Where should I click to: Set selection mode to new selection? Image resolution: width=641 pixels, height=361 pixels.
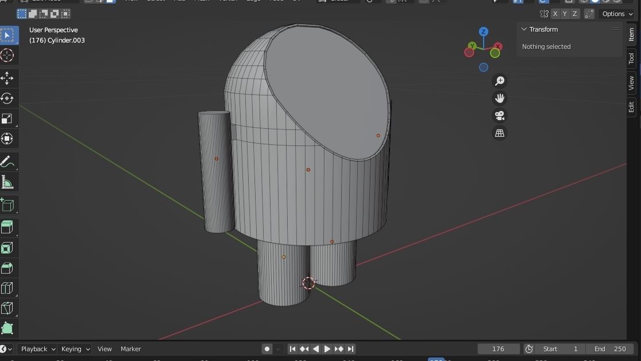(x=22, y=14)
